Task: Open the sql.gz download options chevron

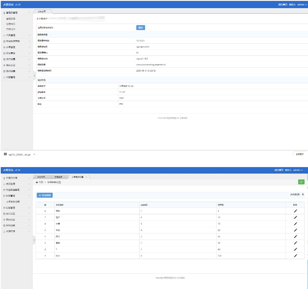Action: click(x=34, y=154)
